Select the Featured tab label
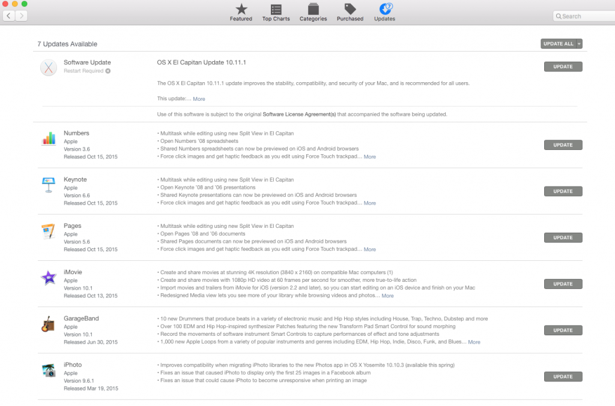615x406 pixels. [x=241, y=19]
